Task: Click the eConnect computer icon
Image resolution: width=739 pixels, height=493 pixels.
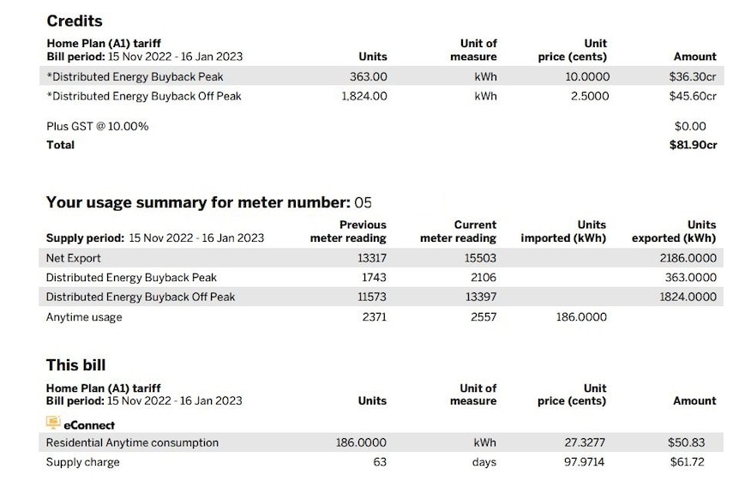Action: click(53, 423)
